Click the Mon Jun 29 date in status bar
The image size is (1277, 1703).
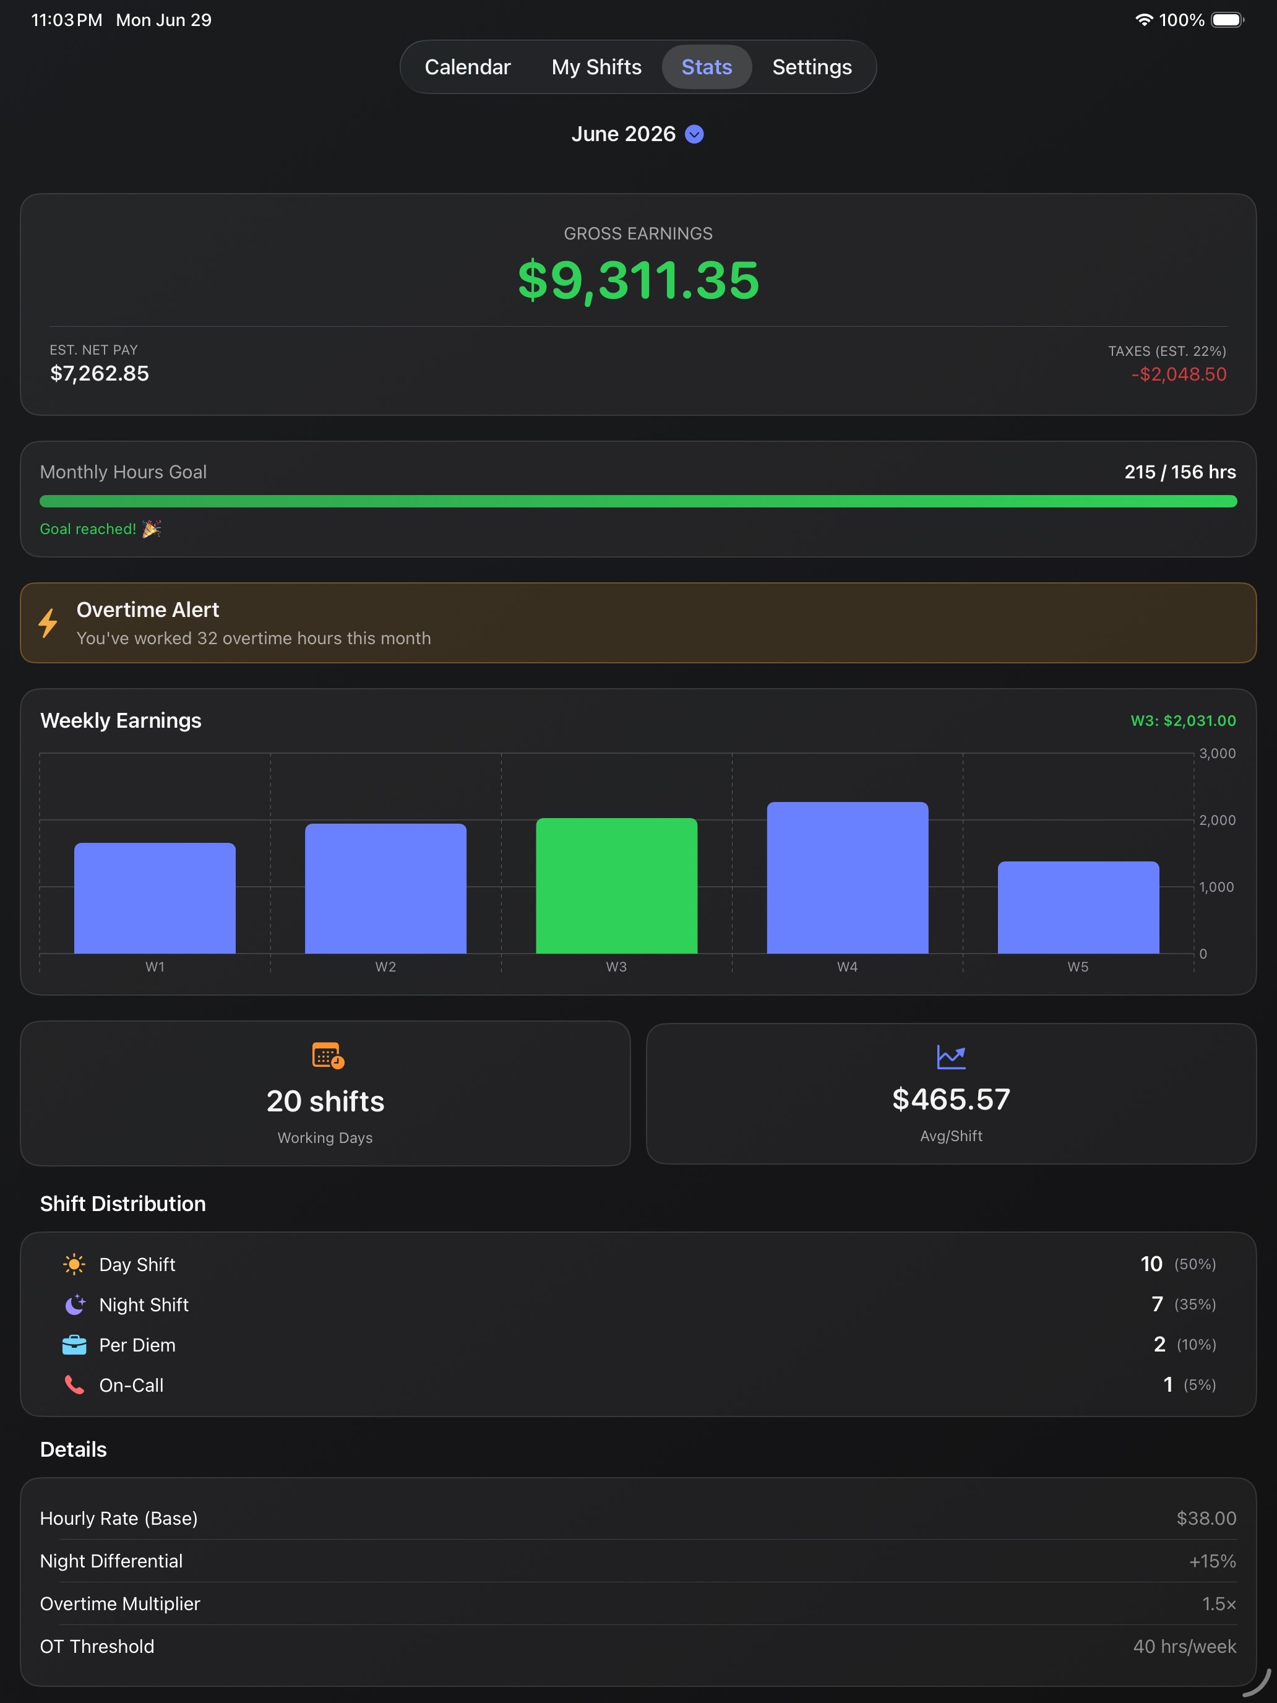pos(164,20)
